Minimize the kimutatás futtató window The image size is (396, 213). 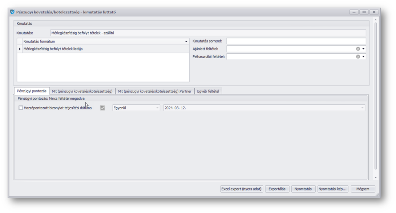[354, 12]
